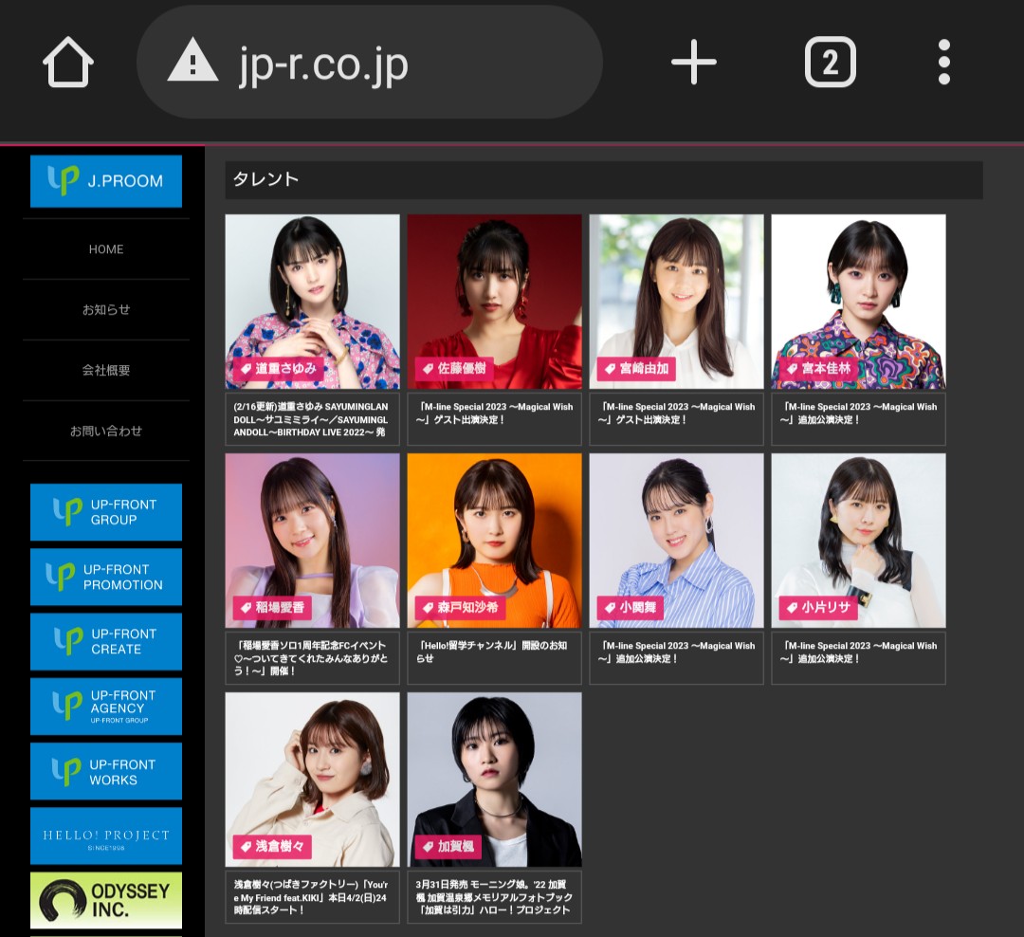Open 浅倉樹々 You're My Friend feat.KIKI caption
1024x937 pixels.
(x=312, y=897)
